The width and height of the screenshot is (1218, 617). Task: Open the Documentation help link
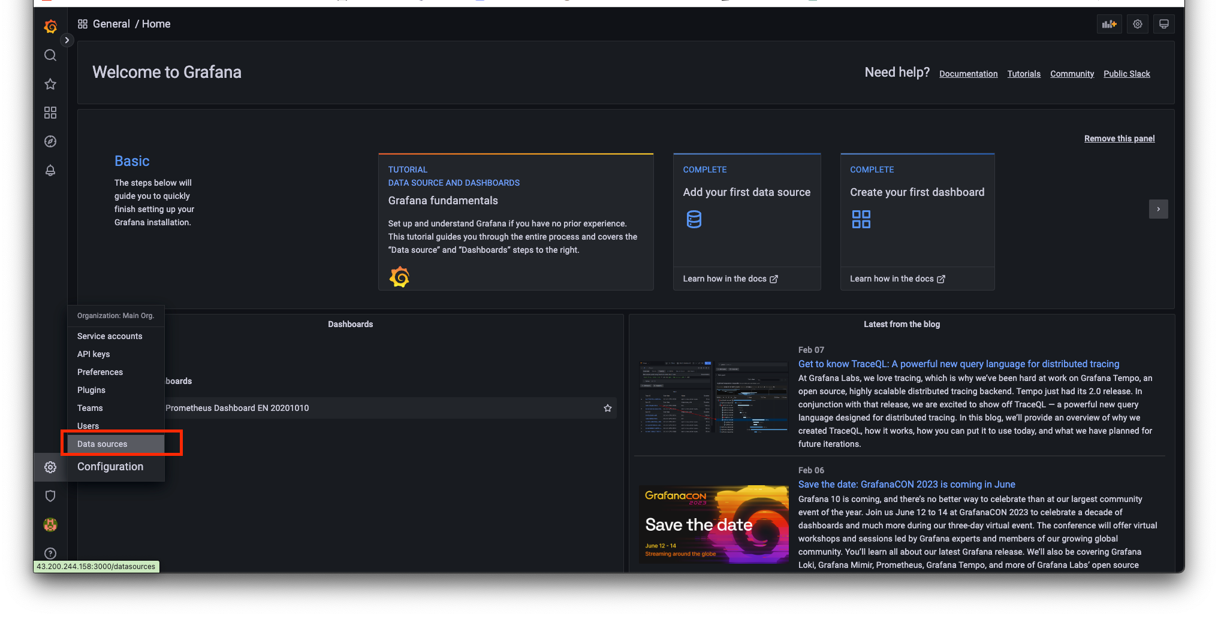[968, 74]
